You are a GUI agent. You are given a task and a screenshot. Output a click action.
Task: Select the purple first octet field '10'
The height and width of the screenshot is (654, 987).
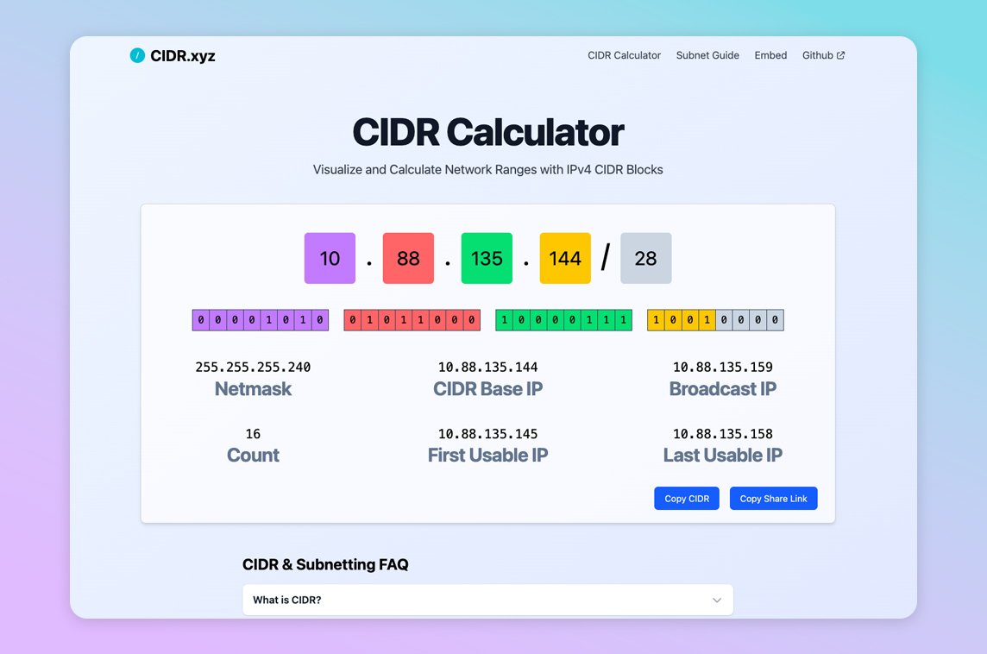pyautogui.click(x=330, y=258)
